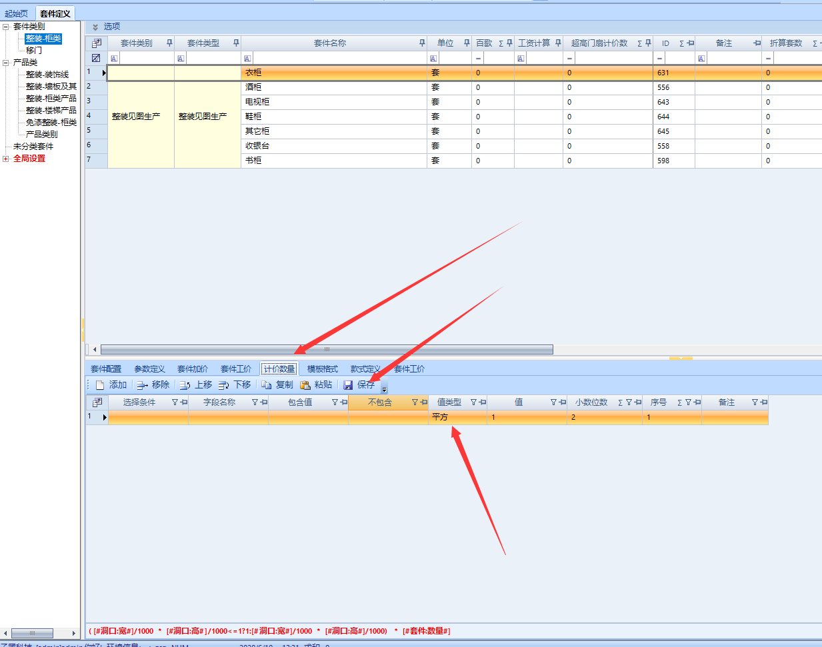The height and width of the screenshot is (647, 822).
Task: Move the row down with 下移
Action: (x=224, y=385)
